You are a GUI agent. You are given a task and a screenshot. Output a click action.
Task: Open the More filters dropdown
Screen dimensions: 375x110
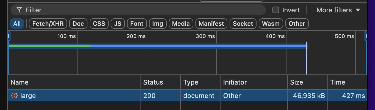[338, 10]
